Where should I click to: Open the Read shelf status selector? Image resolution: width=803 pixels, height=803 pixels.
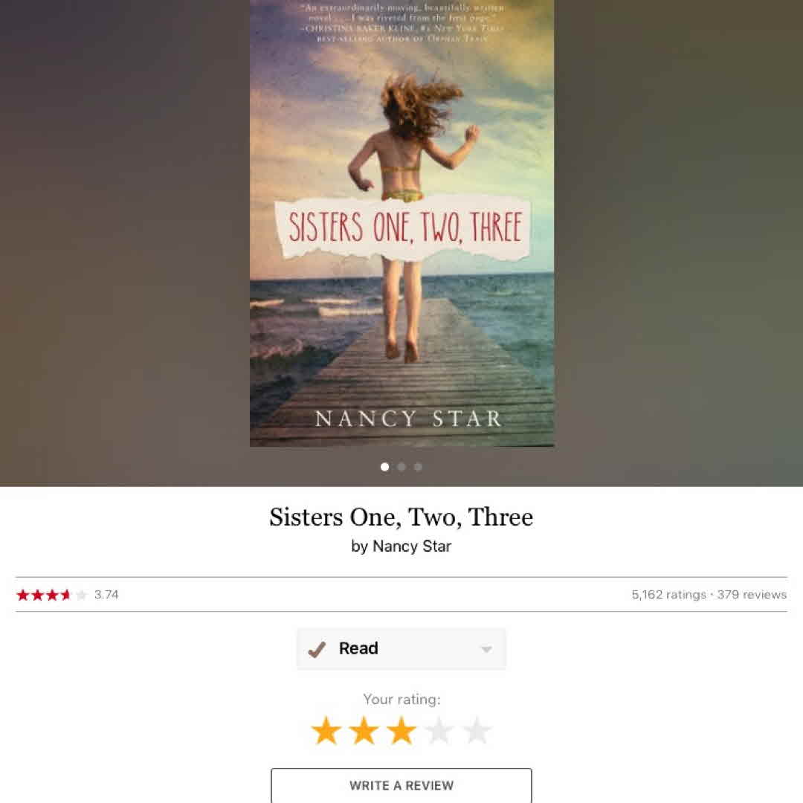tap(401, 649)
